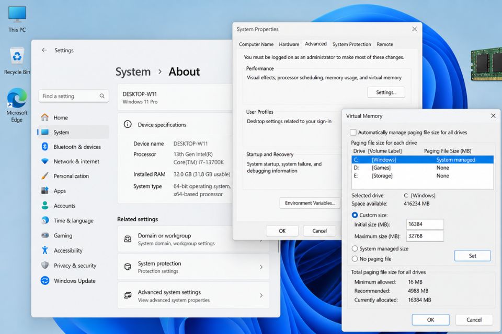
Task: Close the System Properties window
Action: point(414,29)
